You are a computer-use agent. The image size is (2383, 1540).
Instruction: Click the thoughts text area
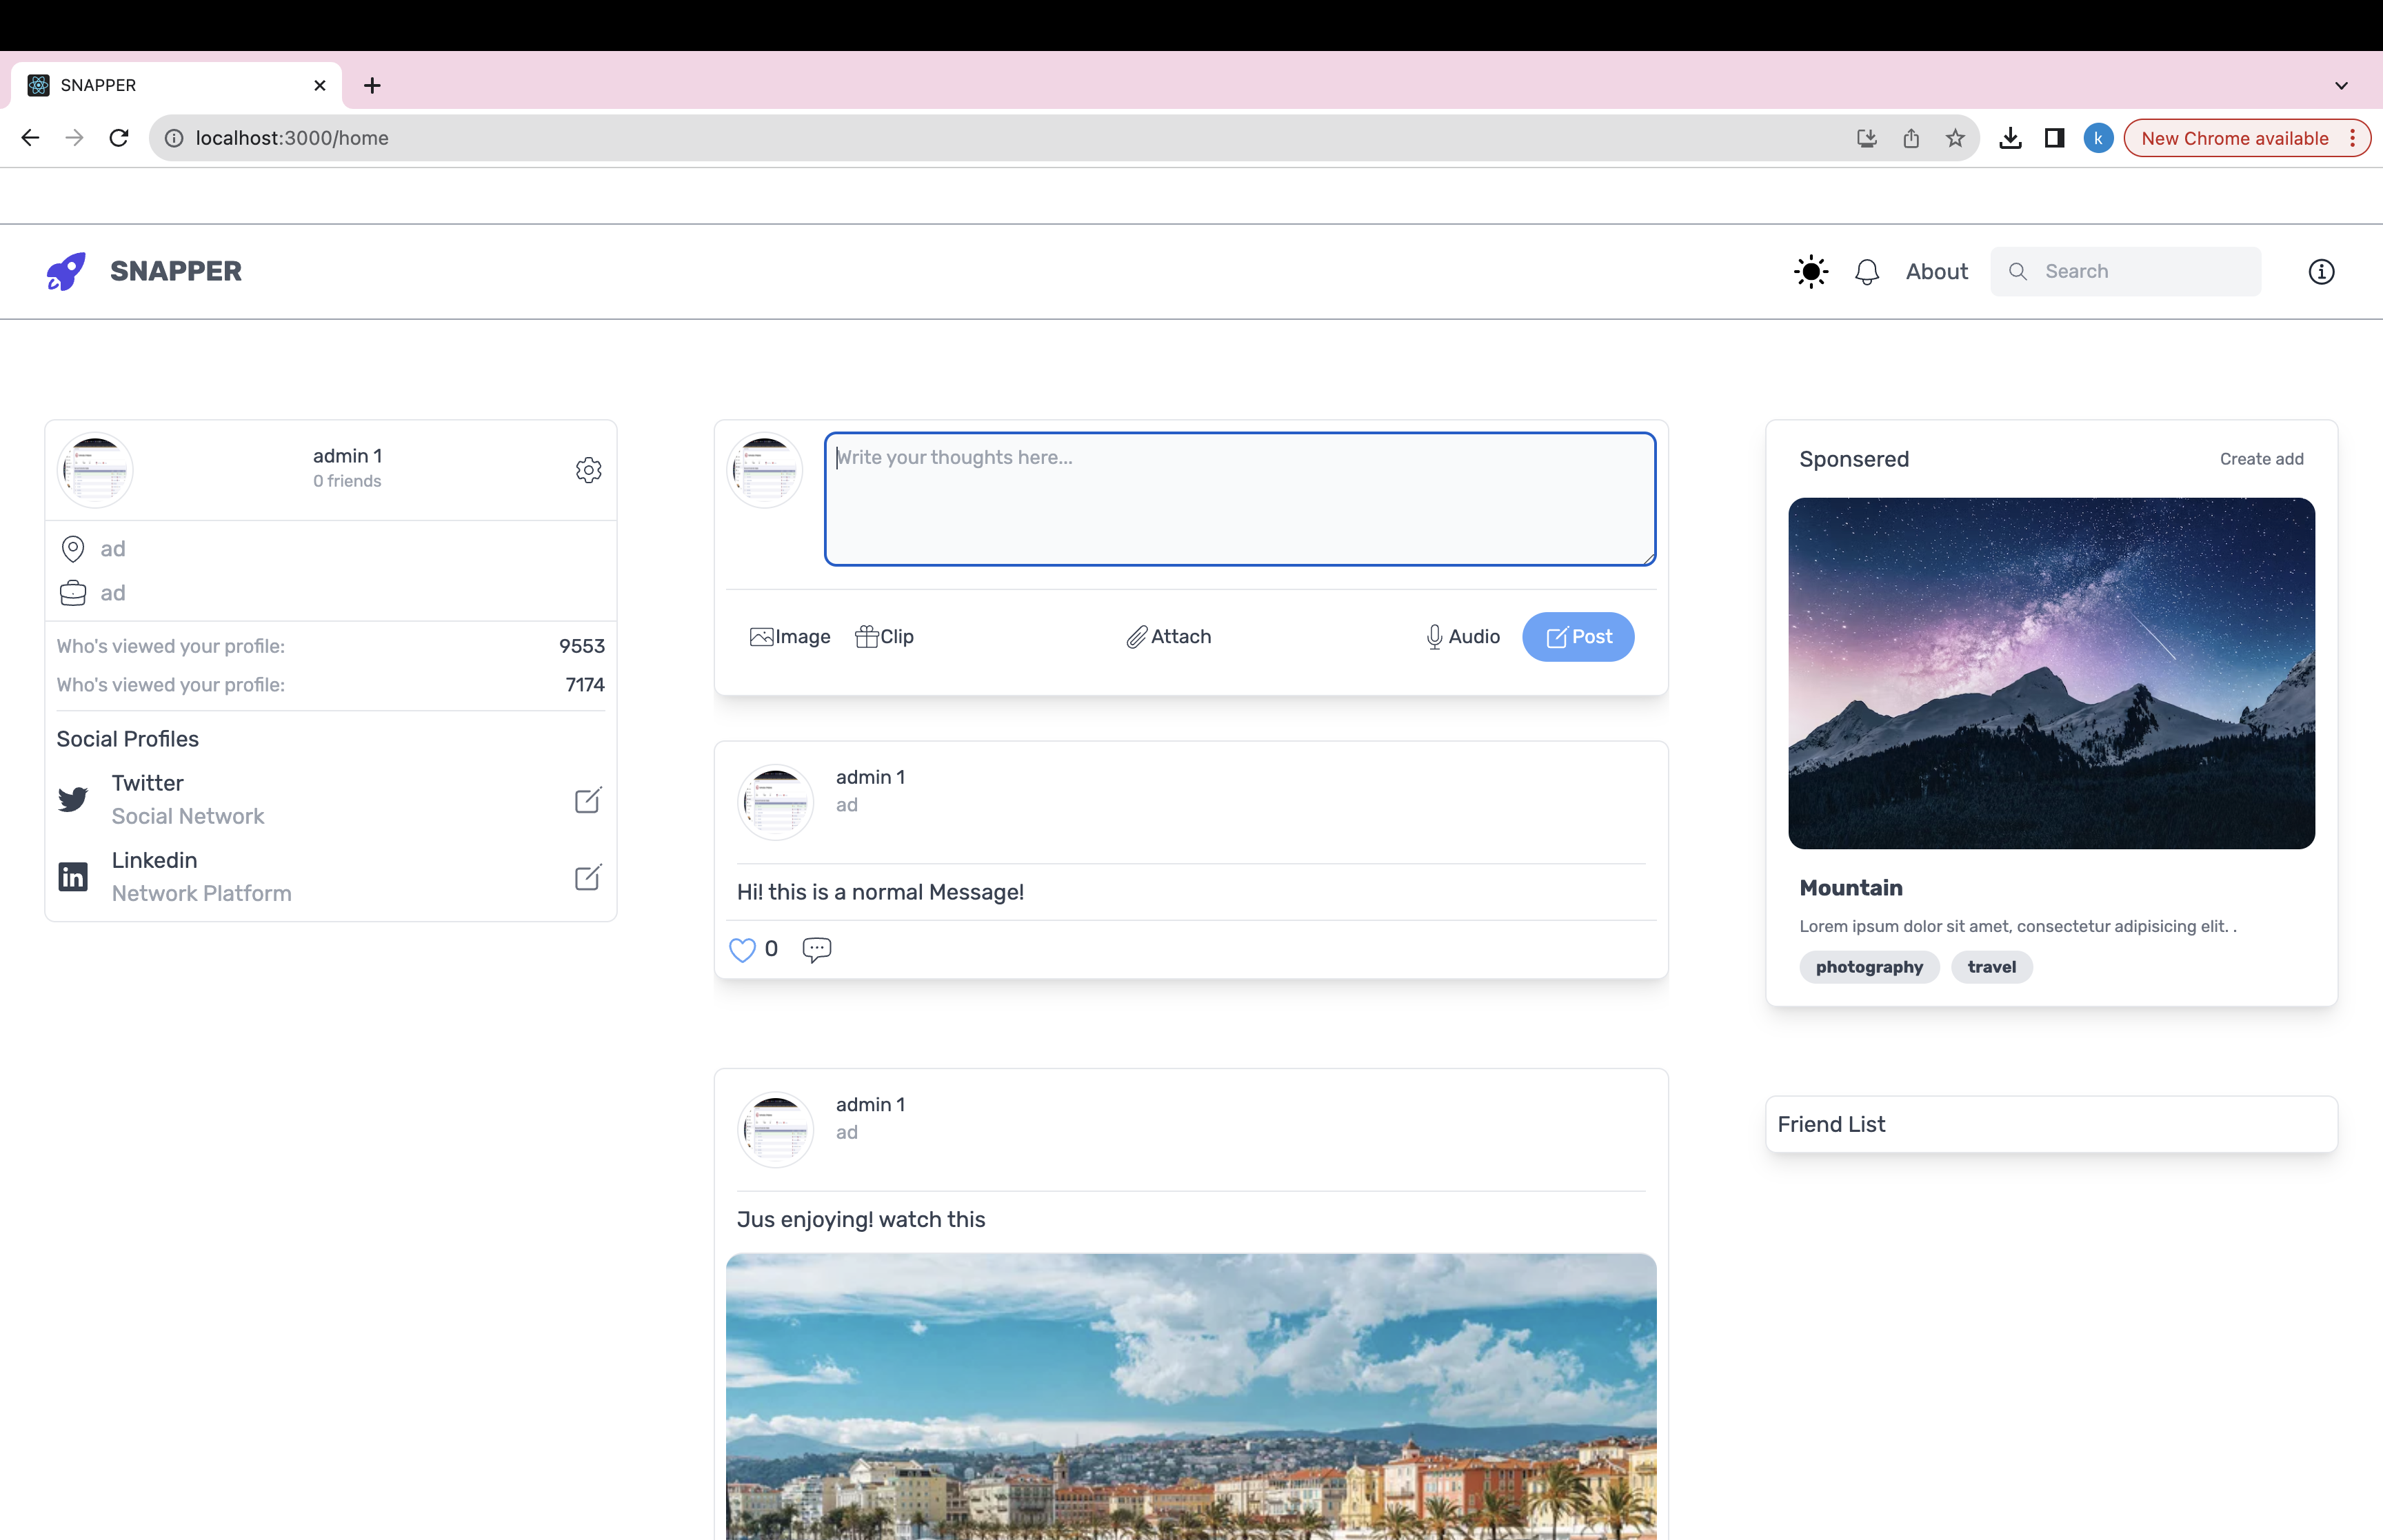point(1239,499)
